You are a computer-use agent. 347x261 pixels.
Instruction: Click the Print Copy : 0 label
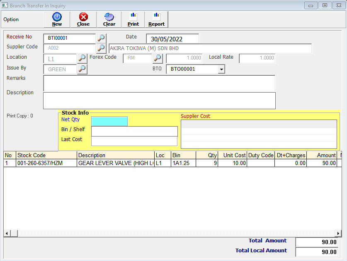click(x=20, y=116)
